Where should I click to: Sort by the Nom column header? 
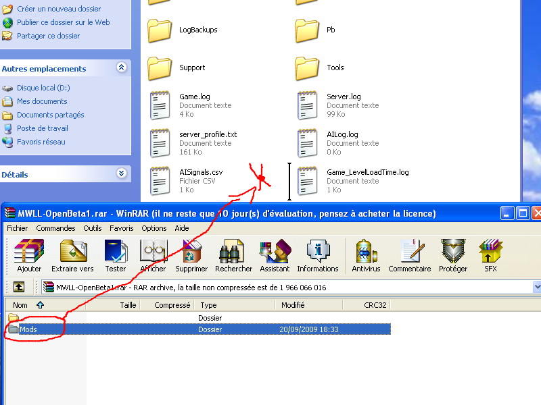[x=45, y=305]
